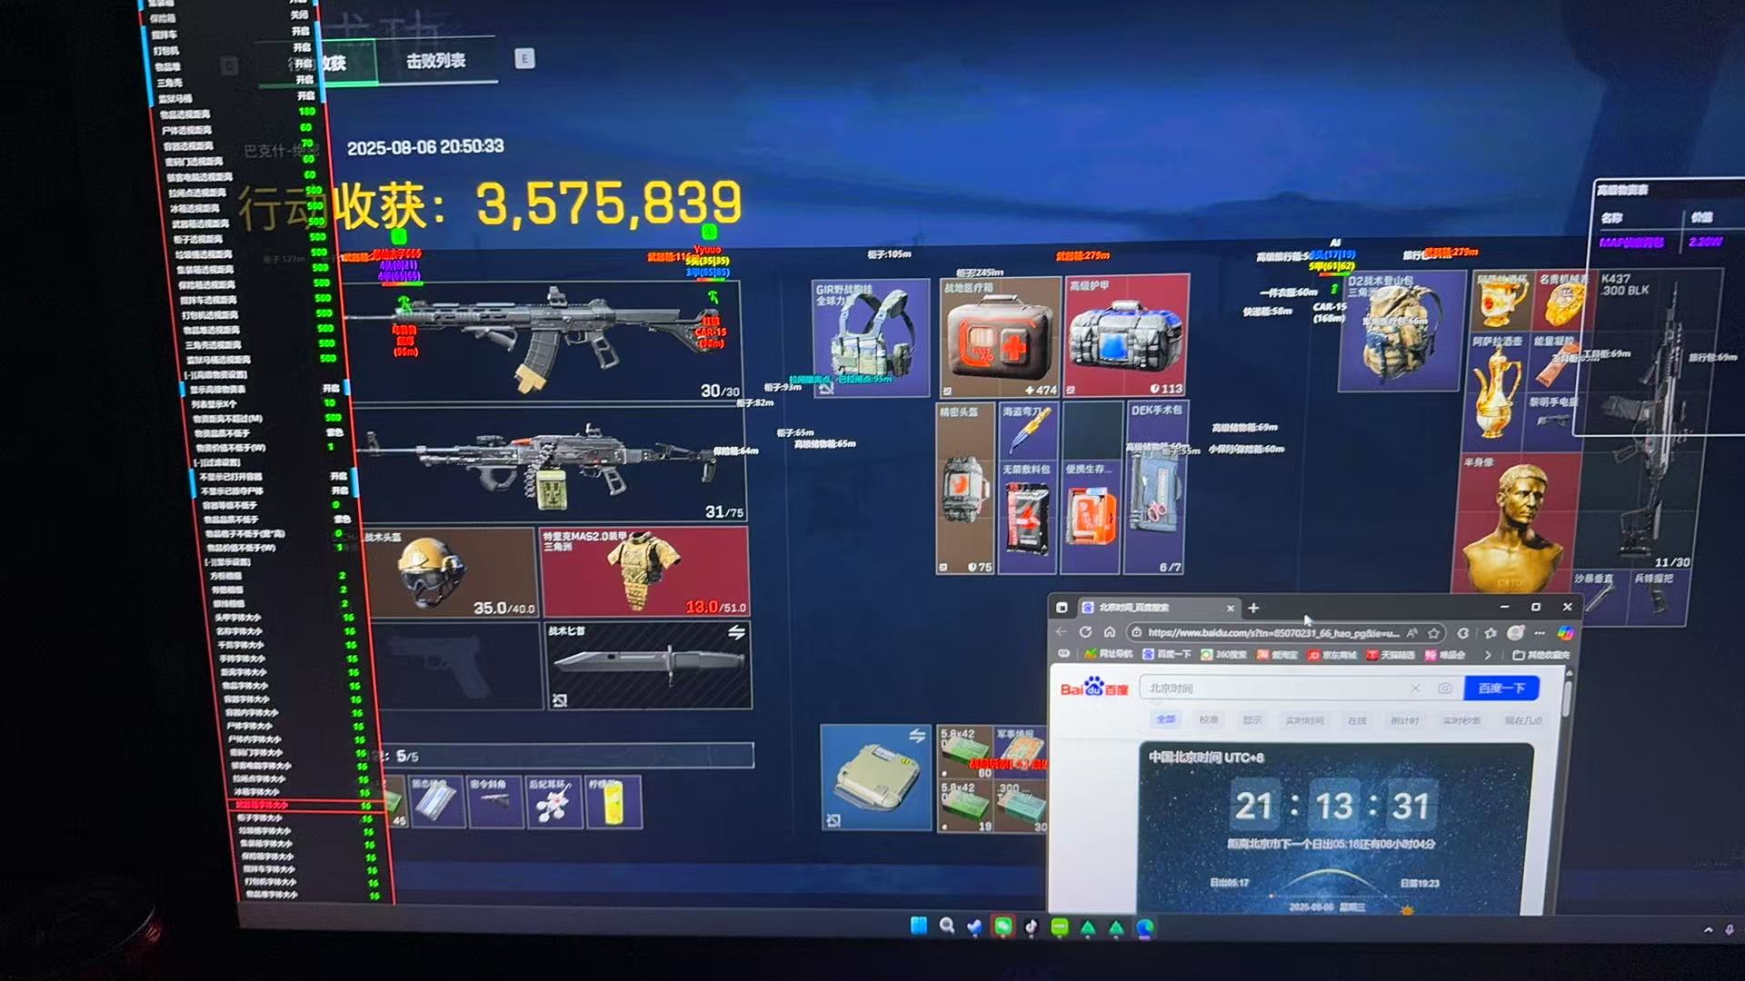1745x981 pixels.
Task: Open the 京东商城 bookmark link
Action: coord(1331,655)
